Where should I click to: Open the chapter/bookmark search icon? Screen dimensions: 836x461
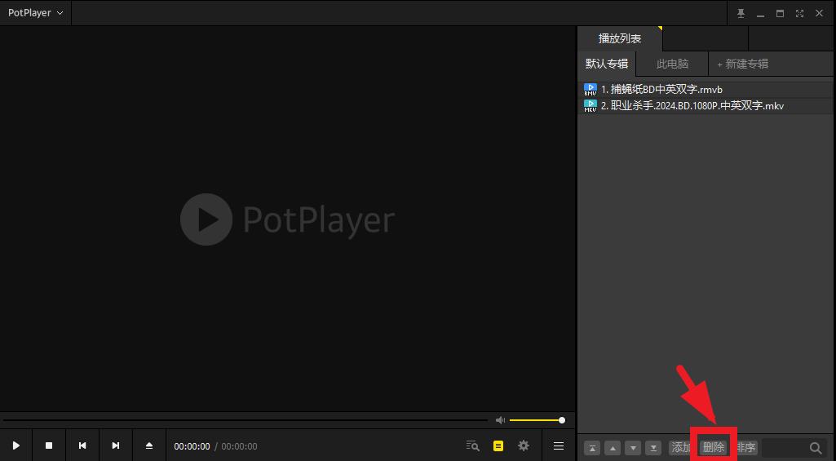click(x=472, y=446)
